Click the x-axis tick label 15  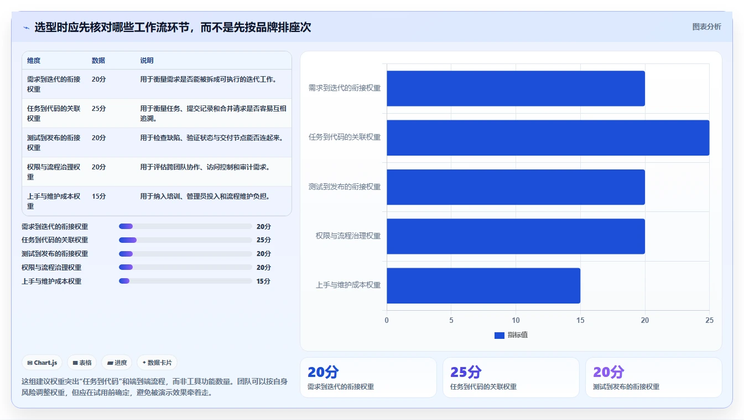pos(580,320)
